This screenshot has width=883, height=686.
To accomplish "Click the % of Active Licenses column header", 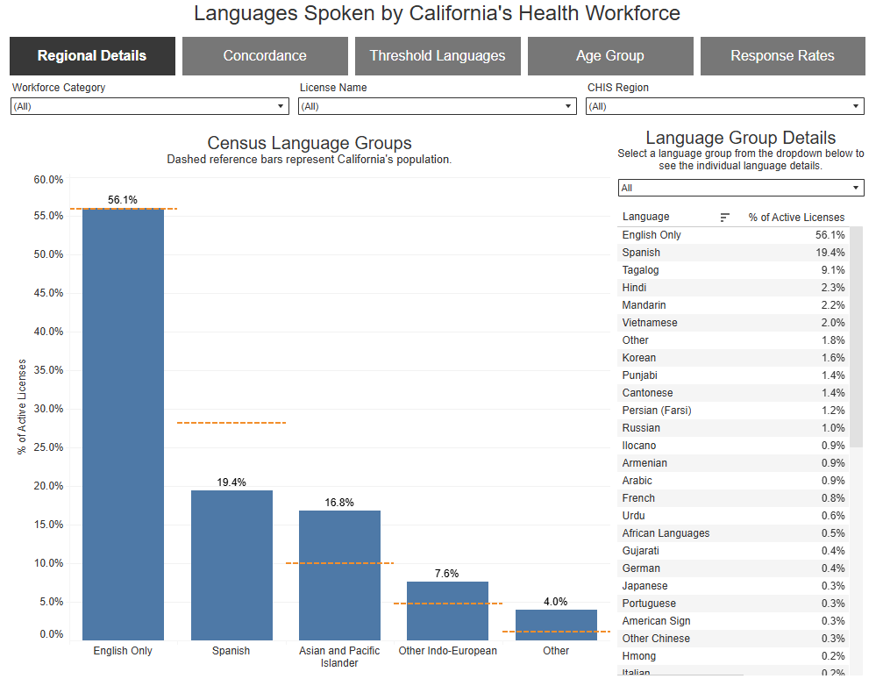I will pyautogui.click(x=795, y=218).
